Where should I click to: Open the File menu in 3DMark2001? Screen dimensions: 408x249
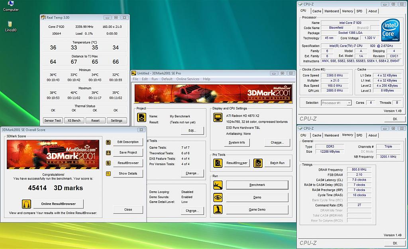(x=135, y=79)
